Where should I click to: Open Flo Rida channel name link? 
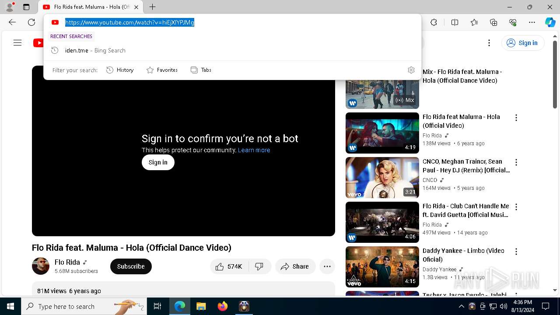click(x=67, y=262)
